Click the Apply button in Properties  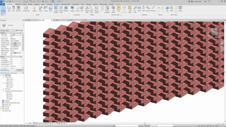click(20, 70)
